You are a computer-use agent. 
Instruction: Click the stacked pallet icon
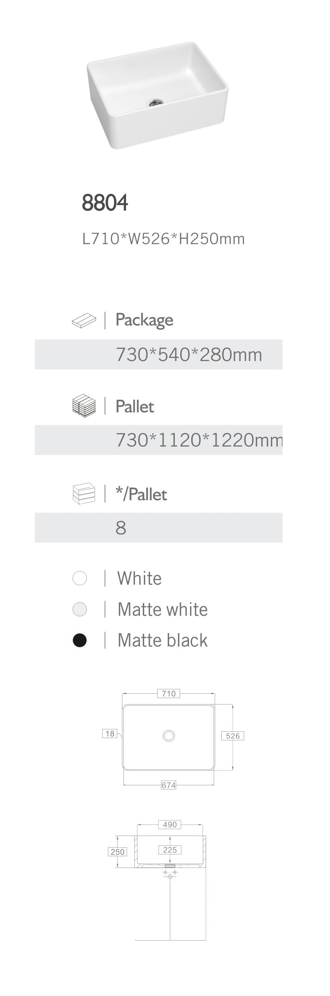(x=84, y=406)
